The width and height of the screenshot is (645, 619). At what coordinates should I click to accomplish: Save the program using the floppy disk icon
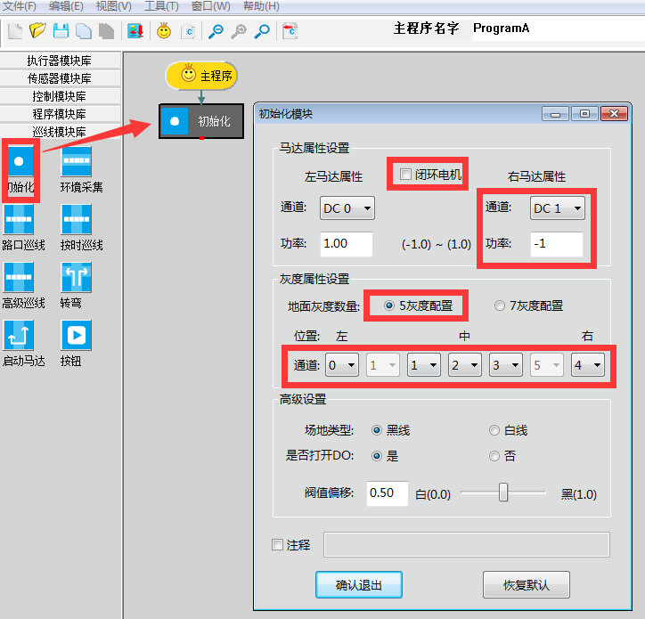point(61,31)
